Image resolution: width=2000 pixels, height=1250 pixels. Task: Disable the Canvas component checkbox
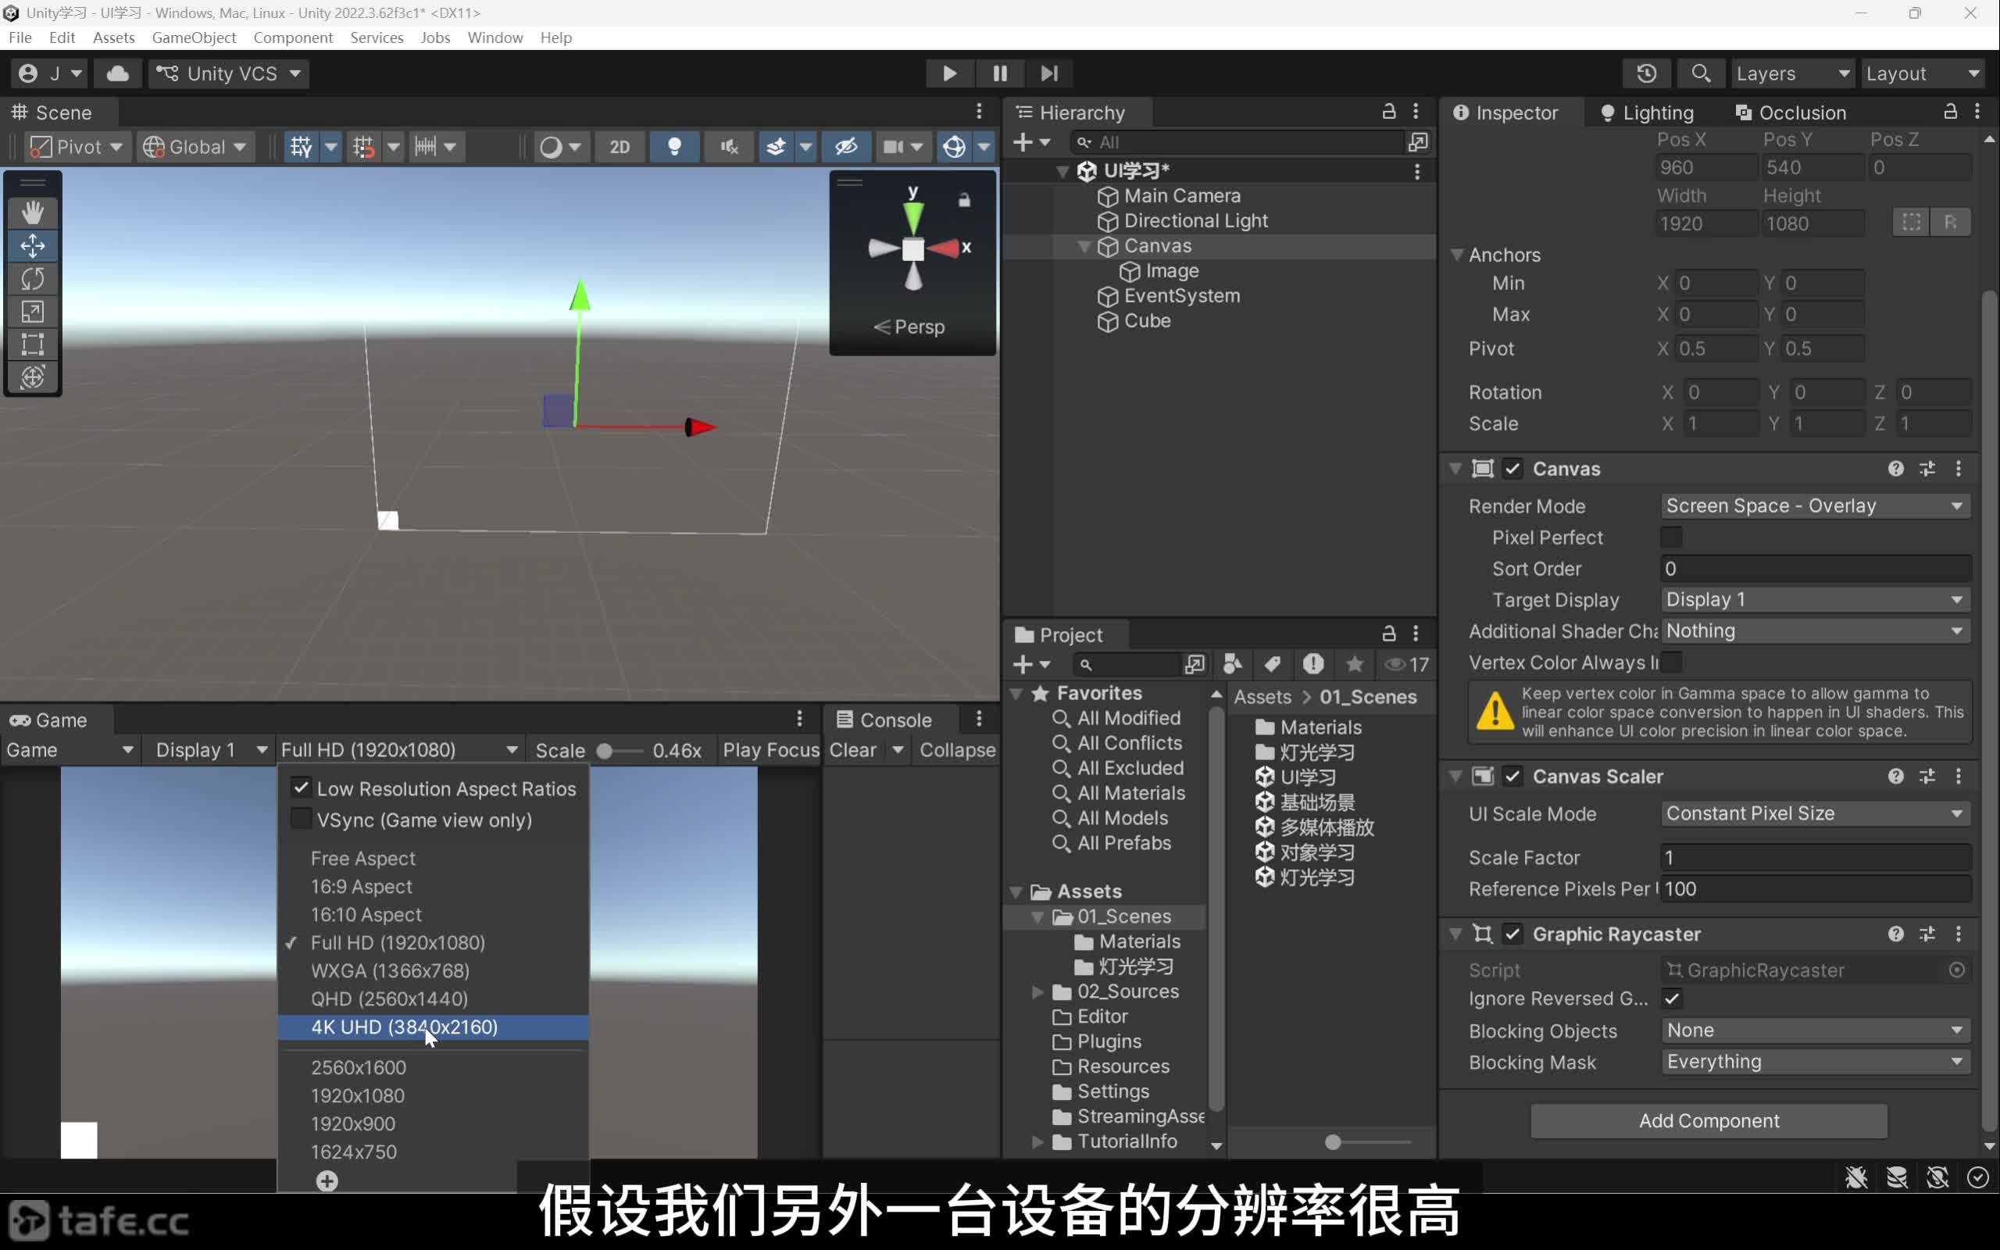coord(1512,469)
